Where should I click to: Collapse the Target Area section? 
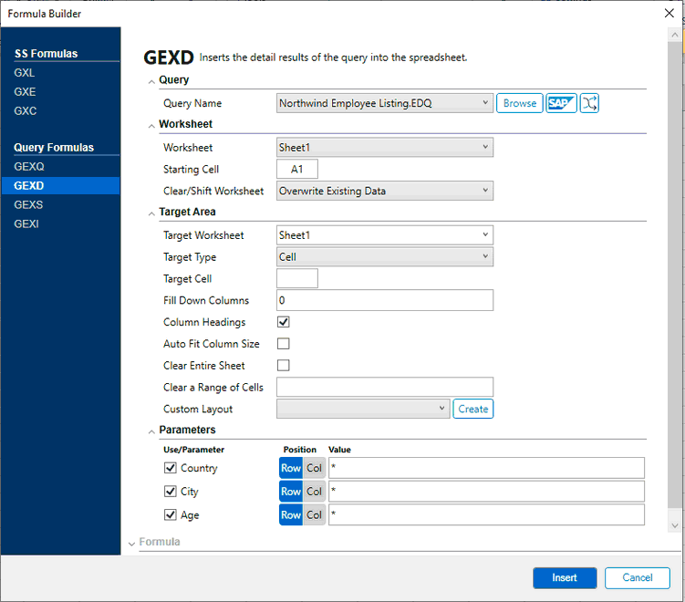[151, 213]
